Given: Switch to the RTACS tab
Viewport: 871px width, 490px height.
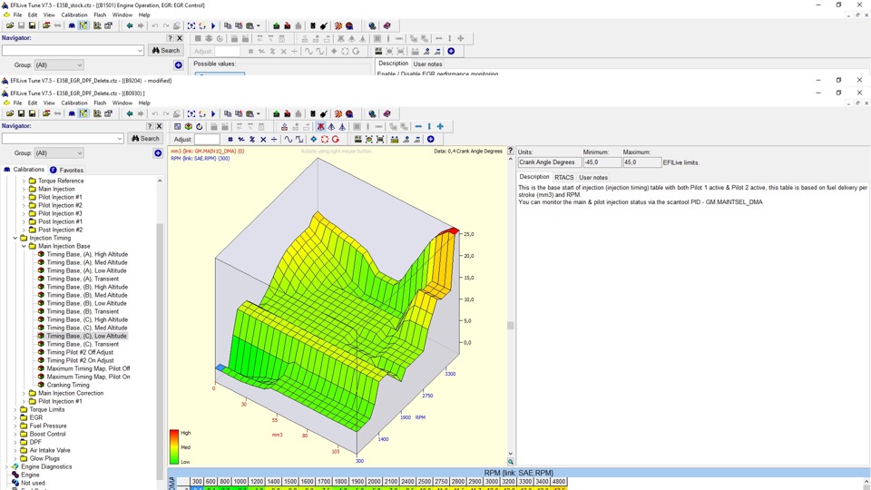Looking at the screenshot, I should 563,177.
